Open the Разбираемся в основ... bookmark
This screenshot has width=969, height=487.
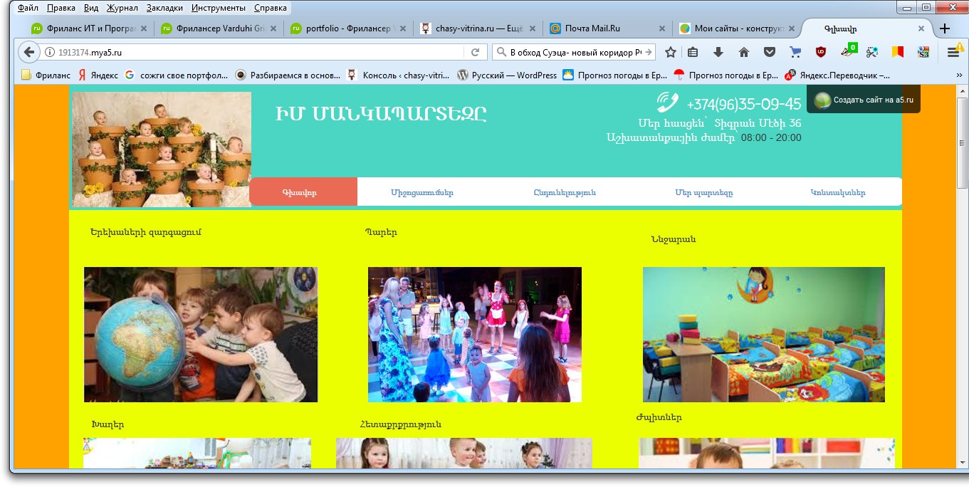click(x=288, y=75)
